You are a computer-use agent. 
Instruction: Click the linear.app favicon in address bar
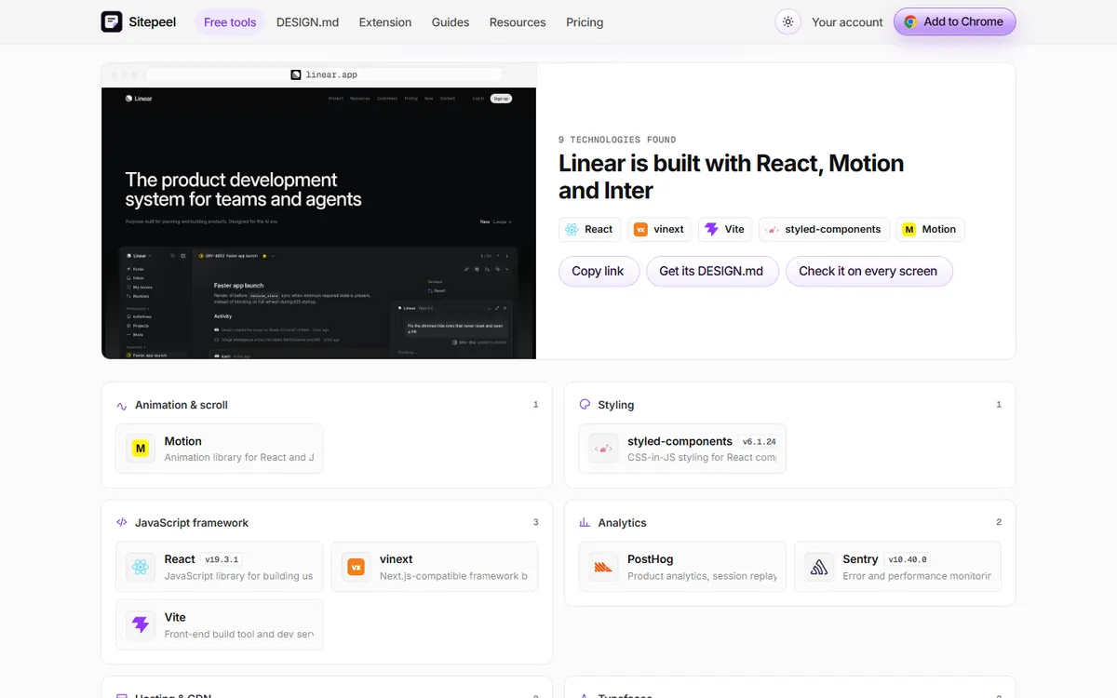click(x=296, y=74)
